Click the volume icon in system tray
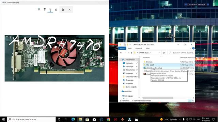Viewport: 218px width, 122px height. (x=194, y=119)
